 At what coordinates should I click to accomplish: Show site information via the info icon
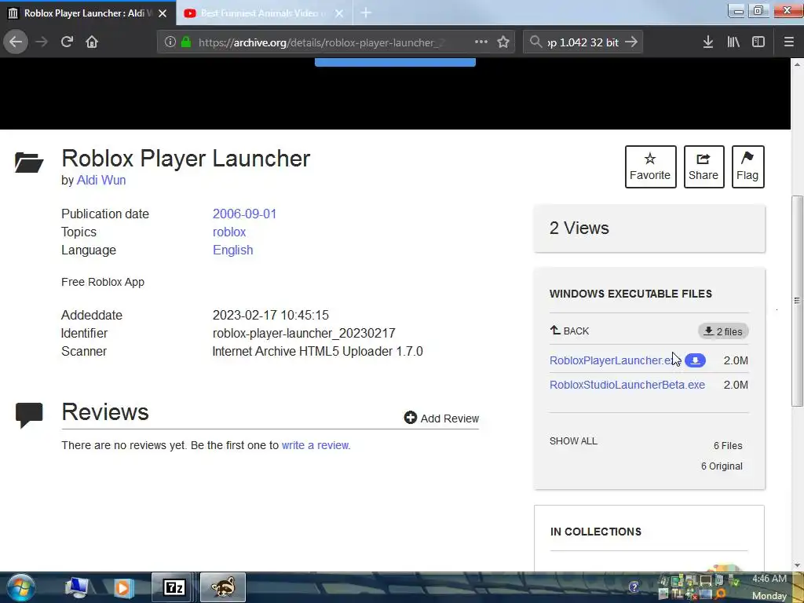pos(170,42)
